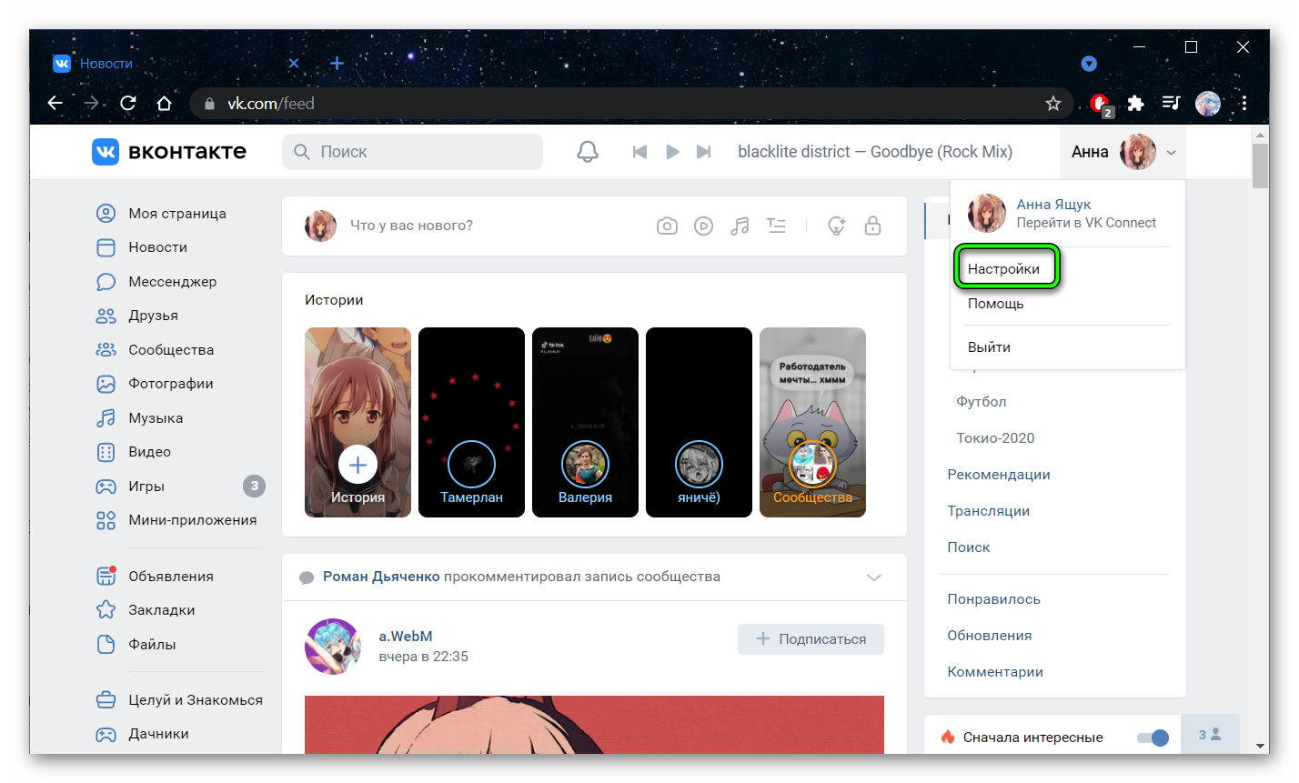The height and width of the screenshot is (783, 1299).
Task: Click the VKontakte logo icon
Action: click(106, 152)
